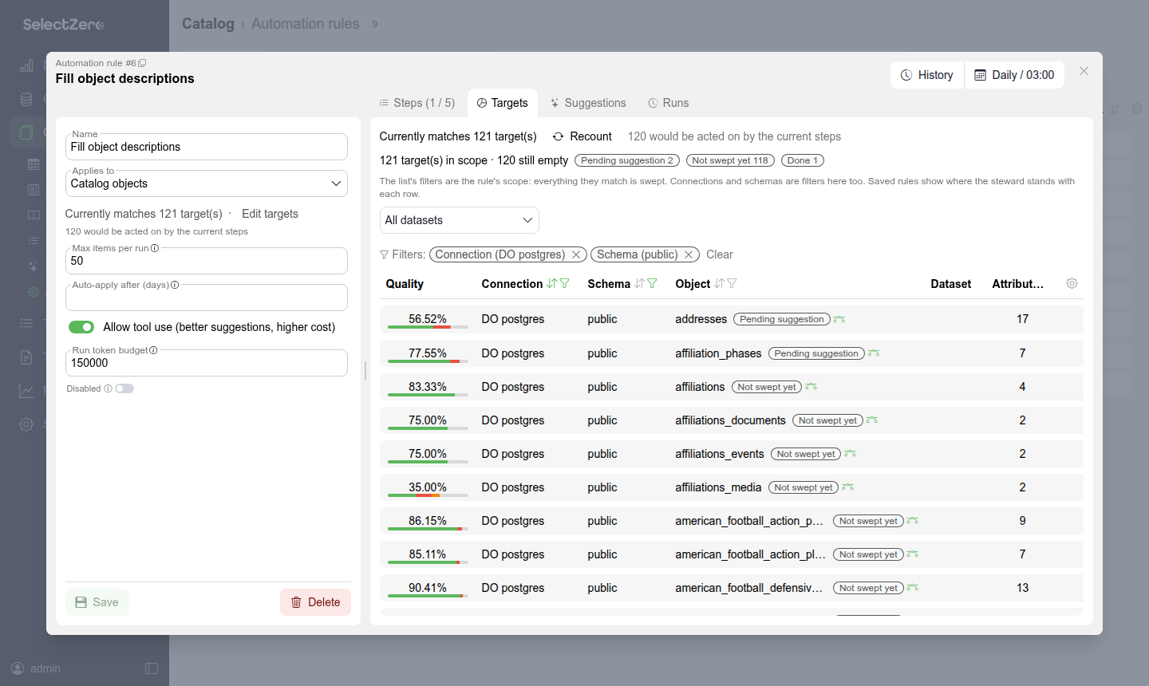Image resolution: width=1149 pixels, height=686 pixels.
Task: Remove the Connection (DO postgres) filter chip
Action: coord(576,254)
